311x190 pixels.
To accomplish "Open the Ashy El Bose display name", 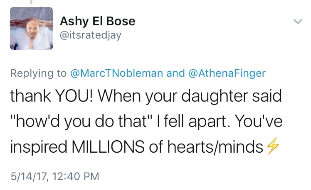I will (98, 21).
